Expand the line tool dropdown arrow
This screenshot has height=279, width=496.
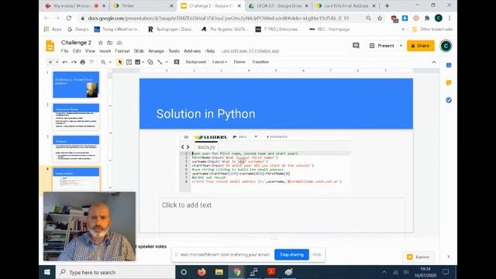pyautogui.click(x=167, y=62)
